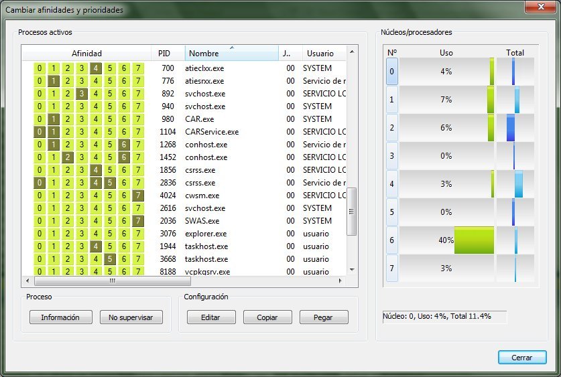The image size is (561, 377).
Task: Click Editar in the Configuración group
Action: tap(210, 317)
